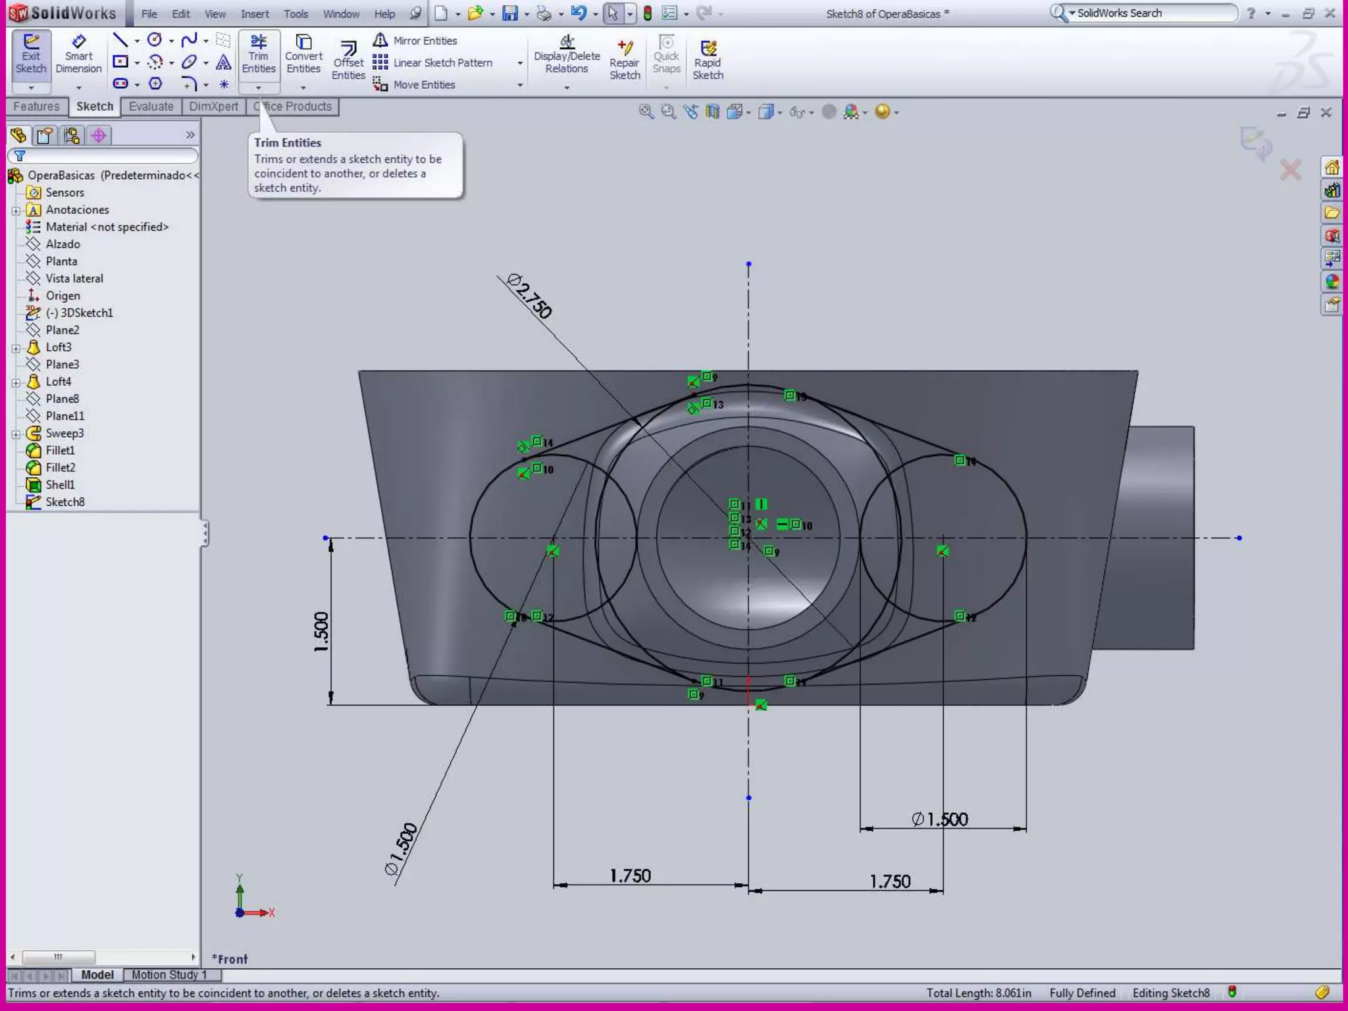Toggle the Quick Snaps button
The image size is (1348, 1011).
click(666, 55)
